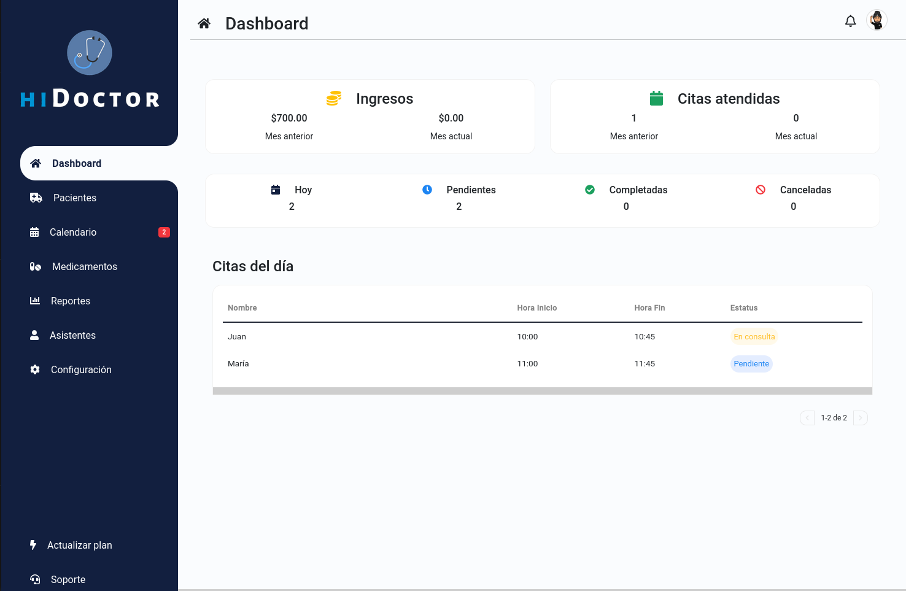Viewport: 906px width, 591px height.
Task: Select Configuración in the sidebar
Action: [x=81, y=369]
